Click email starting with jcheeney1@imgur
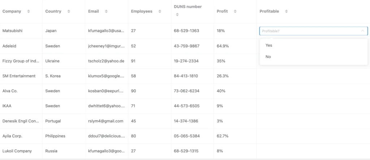Image resolution: width=370 pixels, height=160 pixels. 107,46
